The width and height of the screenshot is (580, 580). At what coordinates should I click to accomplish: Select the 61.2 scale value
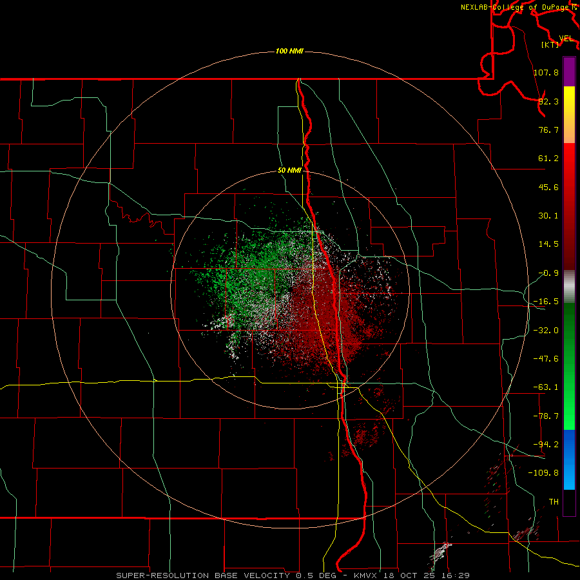tap(548, 159)
